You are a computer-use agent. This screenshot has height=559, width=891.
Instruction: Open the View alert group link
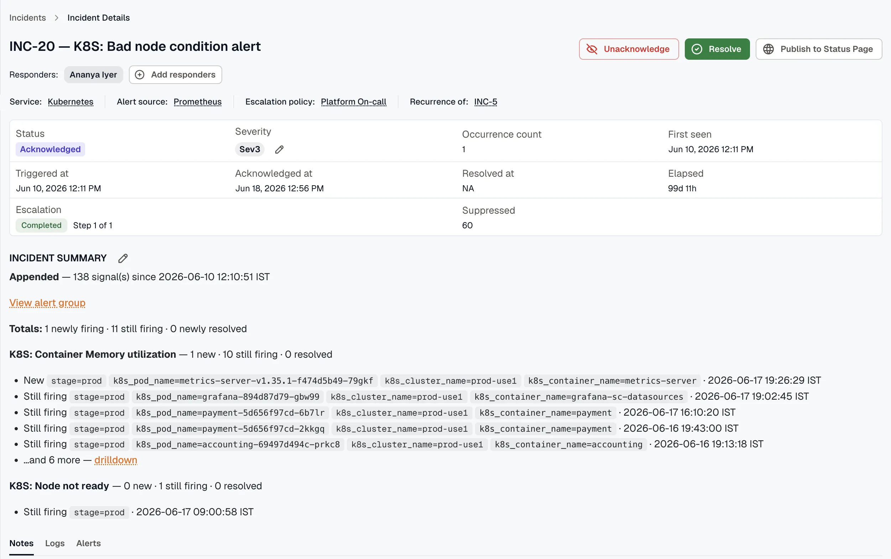click(47, 303)
